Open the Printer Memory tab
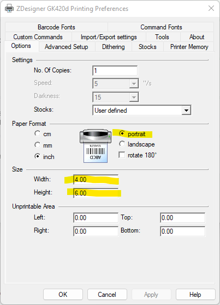Screen dimensions: 220x305 pyautogui.click(x=189, y=47)
